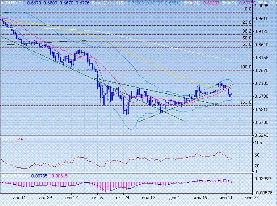Image resolution: width=277 pixels, height=206 pixels.
Task: Click the last blue candlestick on chart
Action: [231, 95]
